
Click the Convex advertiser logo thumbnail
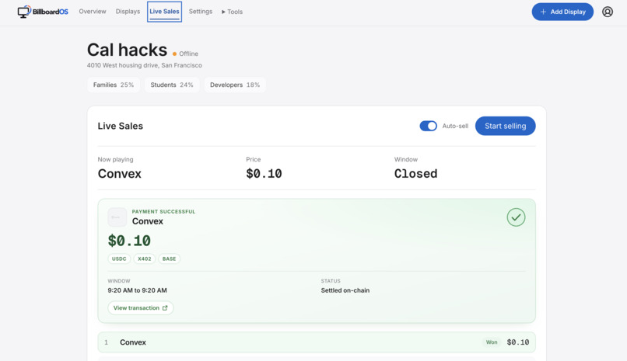pyautogui.click(x=117, y=217)
